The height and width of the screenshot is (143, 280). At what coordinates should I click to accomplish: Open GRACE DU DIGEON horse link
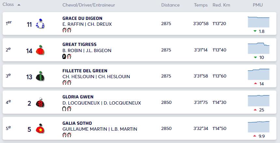82,18
